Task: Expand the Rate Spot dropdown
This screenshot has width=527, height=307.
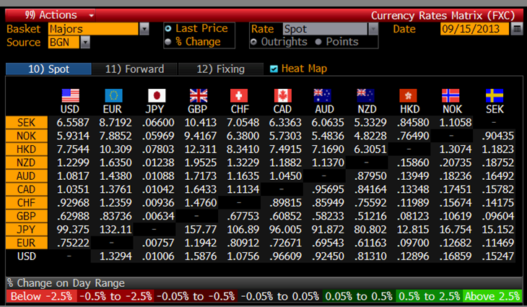Action: [373, 29]
